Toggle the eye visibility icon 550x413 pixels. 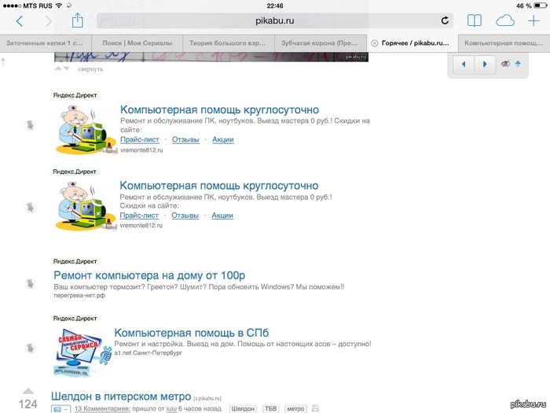tap(505, 64)
